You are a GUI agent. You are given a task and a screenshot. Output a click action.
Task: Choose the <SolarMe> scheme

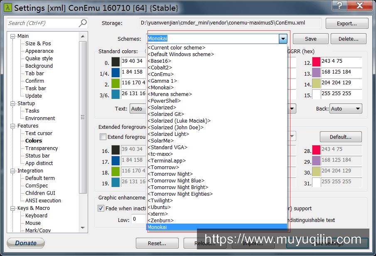pyautogui.click(x=161, y=140)
